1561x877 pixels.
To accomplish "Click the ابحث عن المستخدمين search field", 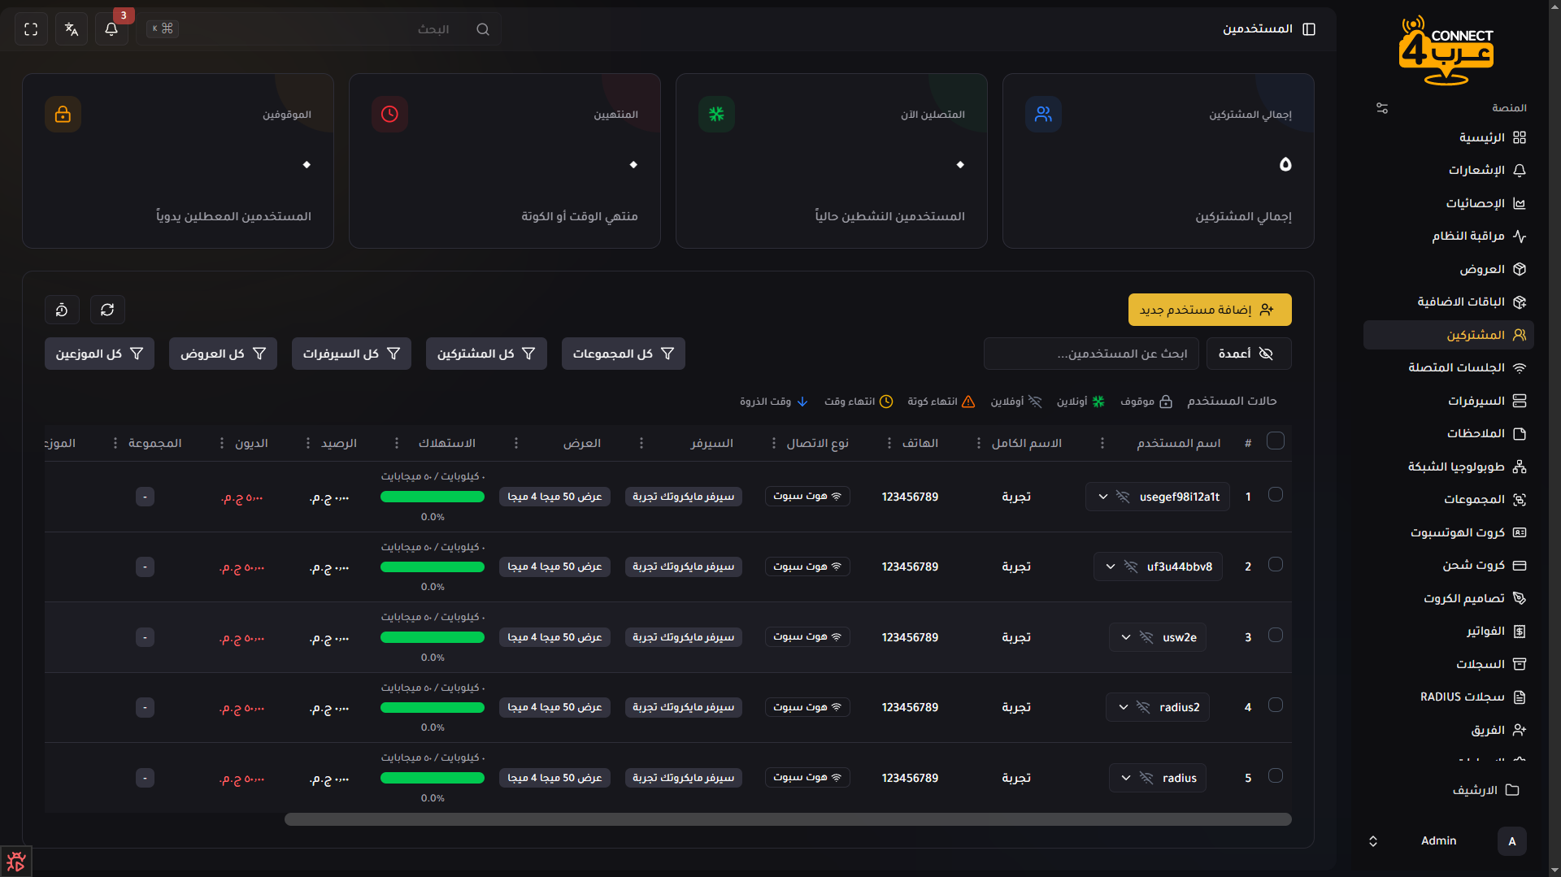I will click(x=1090, y=354).
